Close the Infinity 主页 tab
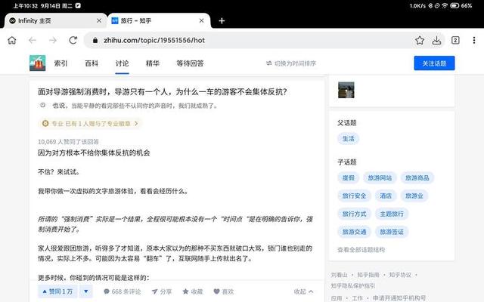The height and width of the screenshot is (302, 484). click(99, 20)
